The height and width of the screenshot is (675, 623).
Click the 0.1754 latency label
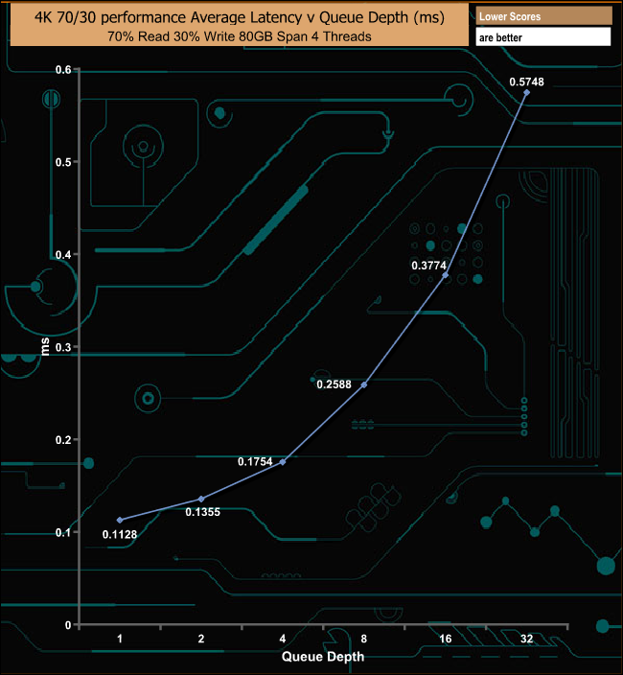coord(256,461)
